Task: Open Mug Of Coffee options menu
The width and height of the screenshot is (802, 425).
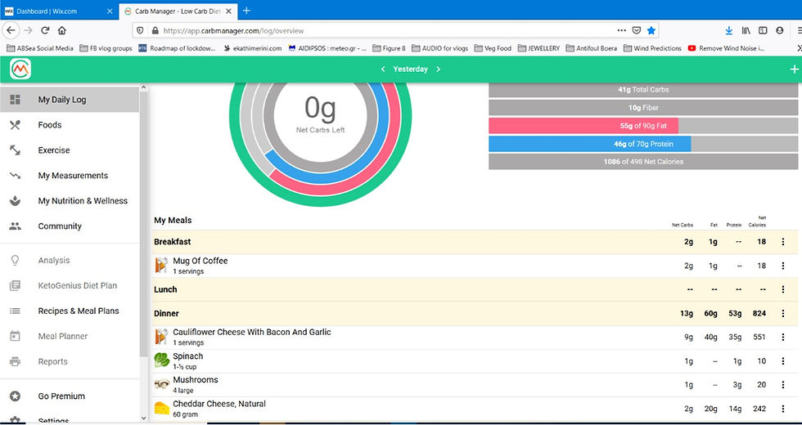Action: (783, 266)
